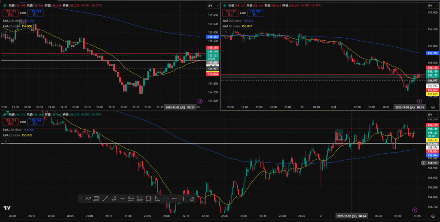440x222 pixels.
Task: Select the trend line drawing tool
Action: click(x=105, y=199)
